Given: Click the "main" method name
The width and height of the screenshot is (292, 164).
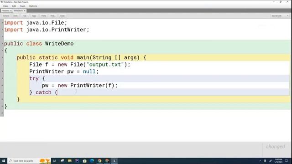Looking at the screenshot, I should (x=83, y=57).
